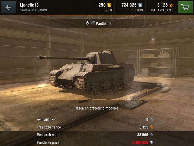This screenshot has width=194, height=146.
Task: Click the Research preceding modules message
Action: click(97, 108)
